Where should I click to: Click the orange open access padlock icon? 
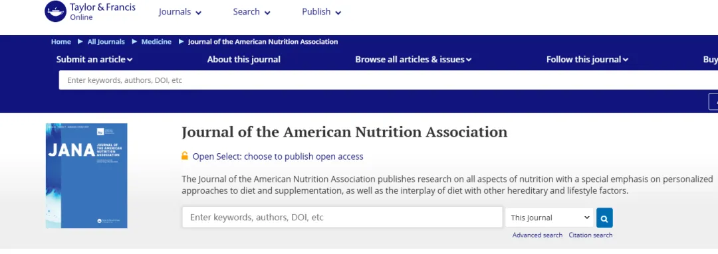(x=185, y=156)
